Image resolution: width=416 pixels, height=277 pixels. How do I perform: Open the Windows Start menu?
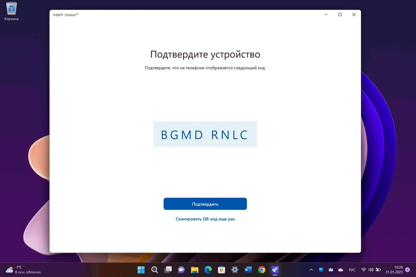(x=141, y=270)
